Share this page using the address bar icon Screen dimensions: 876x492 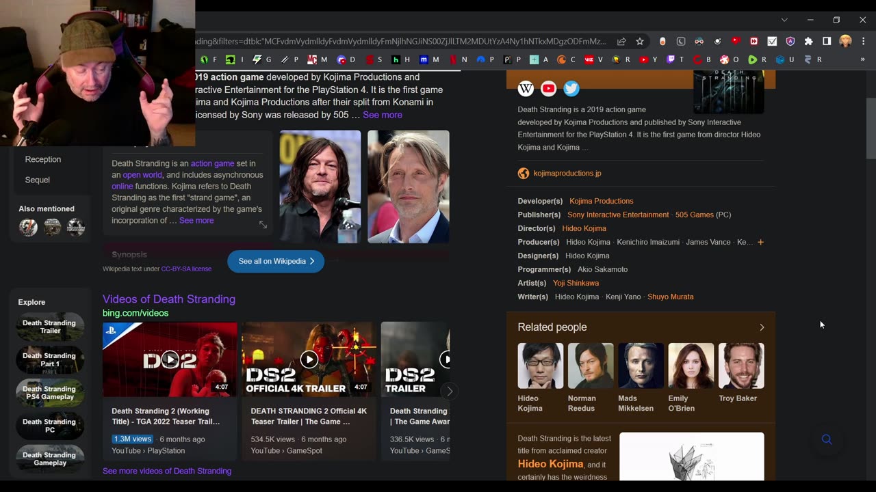[621, 41]
